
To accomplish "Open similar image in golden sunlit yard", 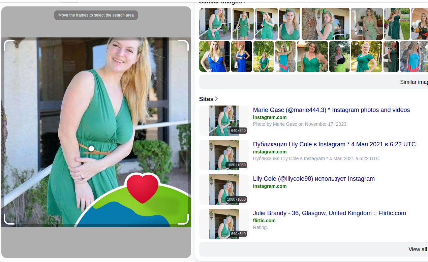I will coord(367,56).
